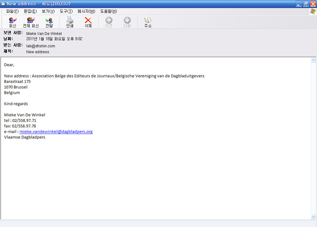Forward the message with the 전달 icon
Image resolution: width=317 pixels, height=227 pixels.
(x=49, y=22)
